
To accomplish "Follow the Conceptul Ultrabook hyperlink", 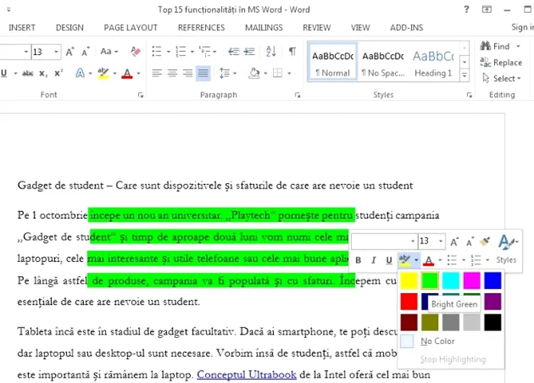I will (x=246, y=375).
